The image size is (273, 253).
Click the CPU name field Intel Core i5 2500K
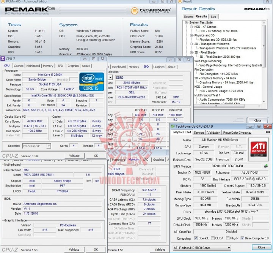[50, 75]
